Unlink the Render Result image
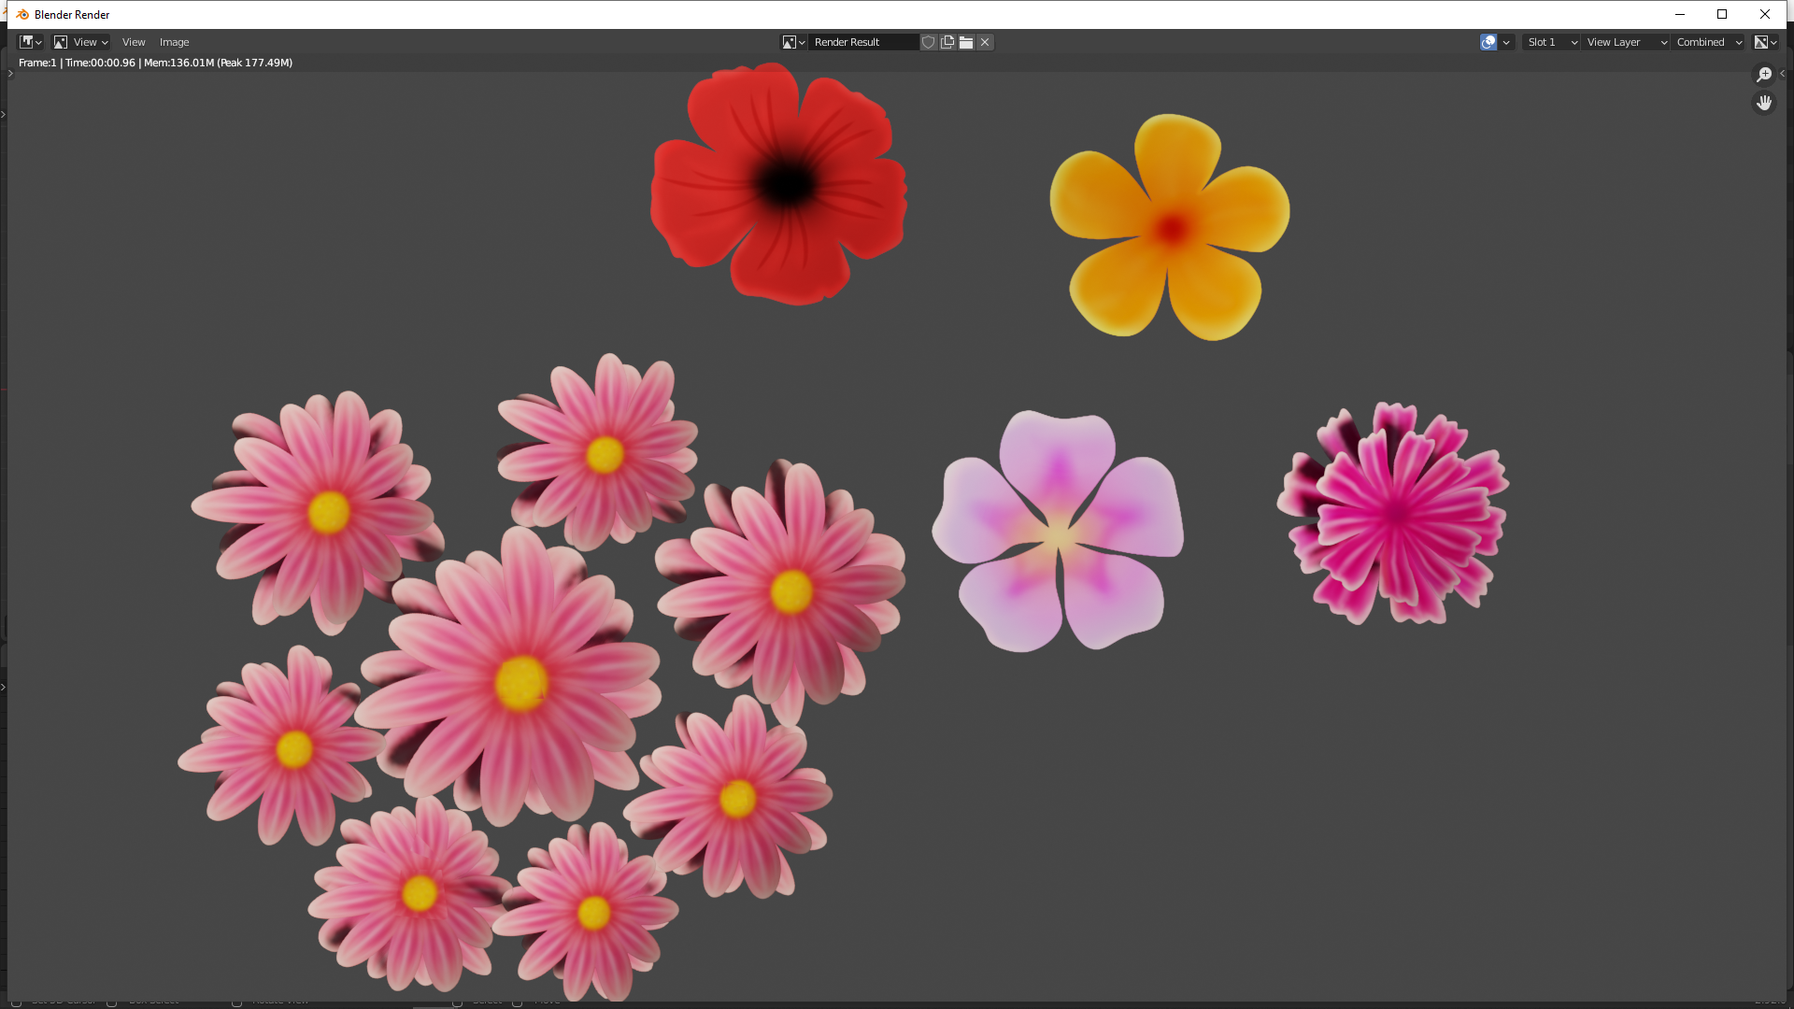 pos(985,42)
